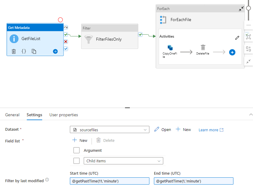Edit ForEach activities with pencil icon

tap(237, 38)
